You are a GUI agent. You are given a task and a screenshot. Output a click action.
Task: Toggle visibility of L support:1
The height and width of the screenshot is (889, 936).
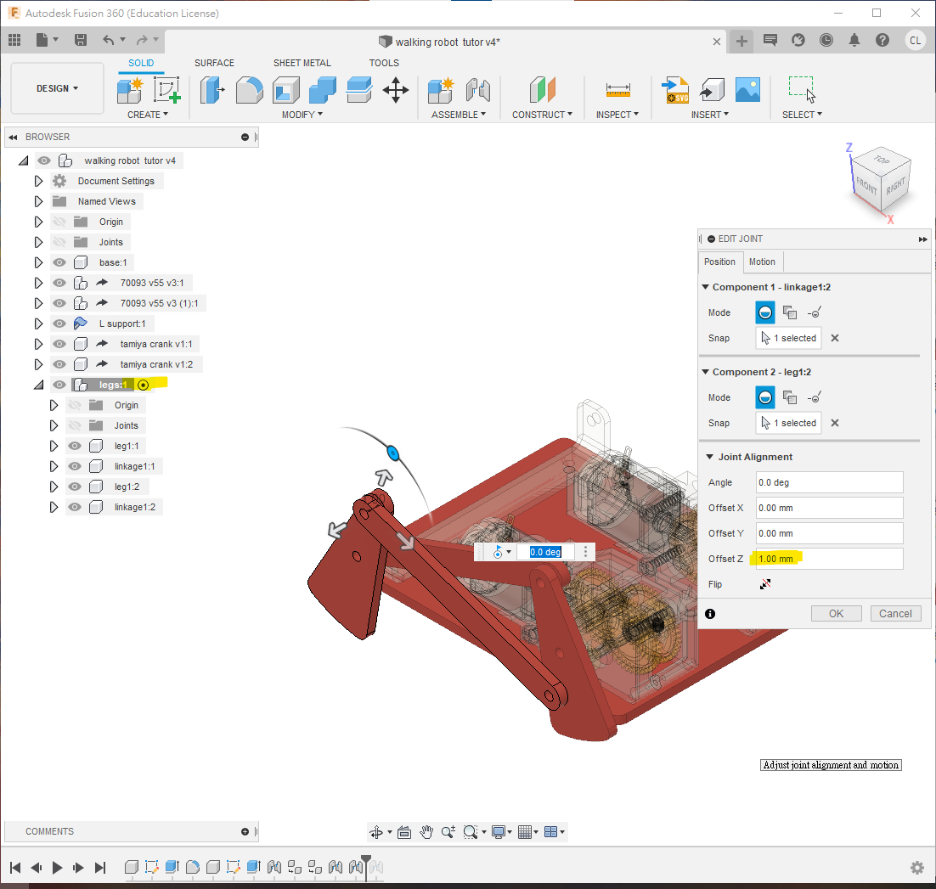click(x=59, y=324)
